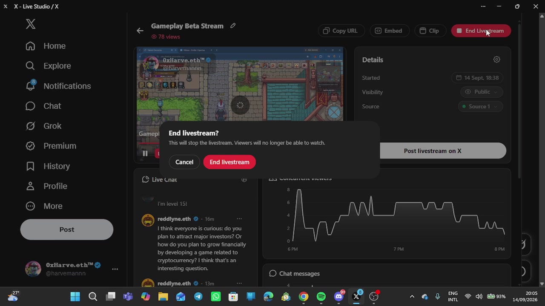This screenshot has height=306, width=545.
Task: Click the window's scroll-up arrow
Action: click(x=542, y=16)
